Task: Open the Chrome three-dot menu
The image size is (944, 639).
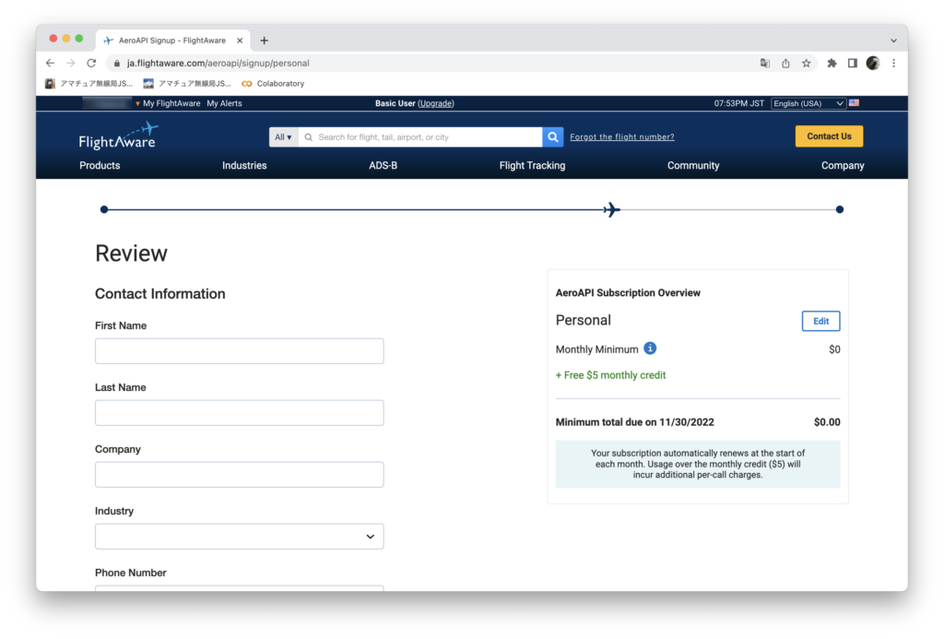Action: tap(893, 64)
